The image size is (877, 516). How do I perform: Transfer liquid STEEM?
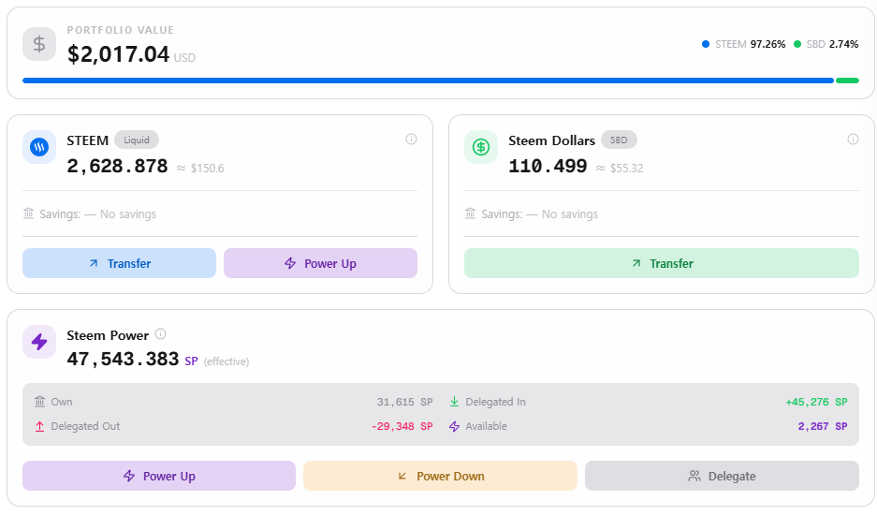[x=119, y=263]
